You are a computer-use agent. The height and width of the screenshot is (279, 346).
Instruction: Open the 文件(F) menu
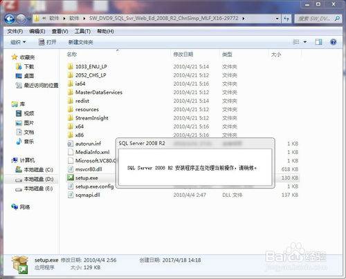(15, 31)
